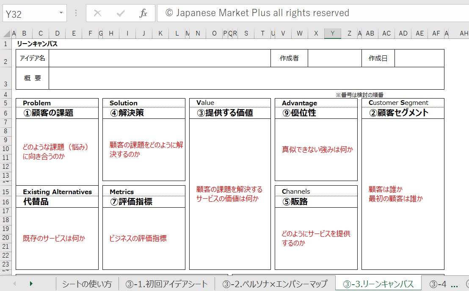Viewport: 469px width, 291px height.
Task: Click the 既存のサービスは何か red text
Action: [x=54, y=238]
